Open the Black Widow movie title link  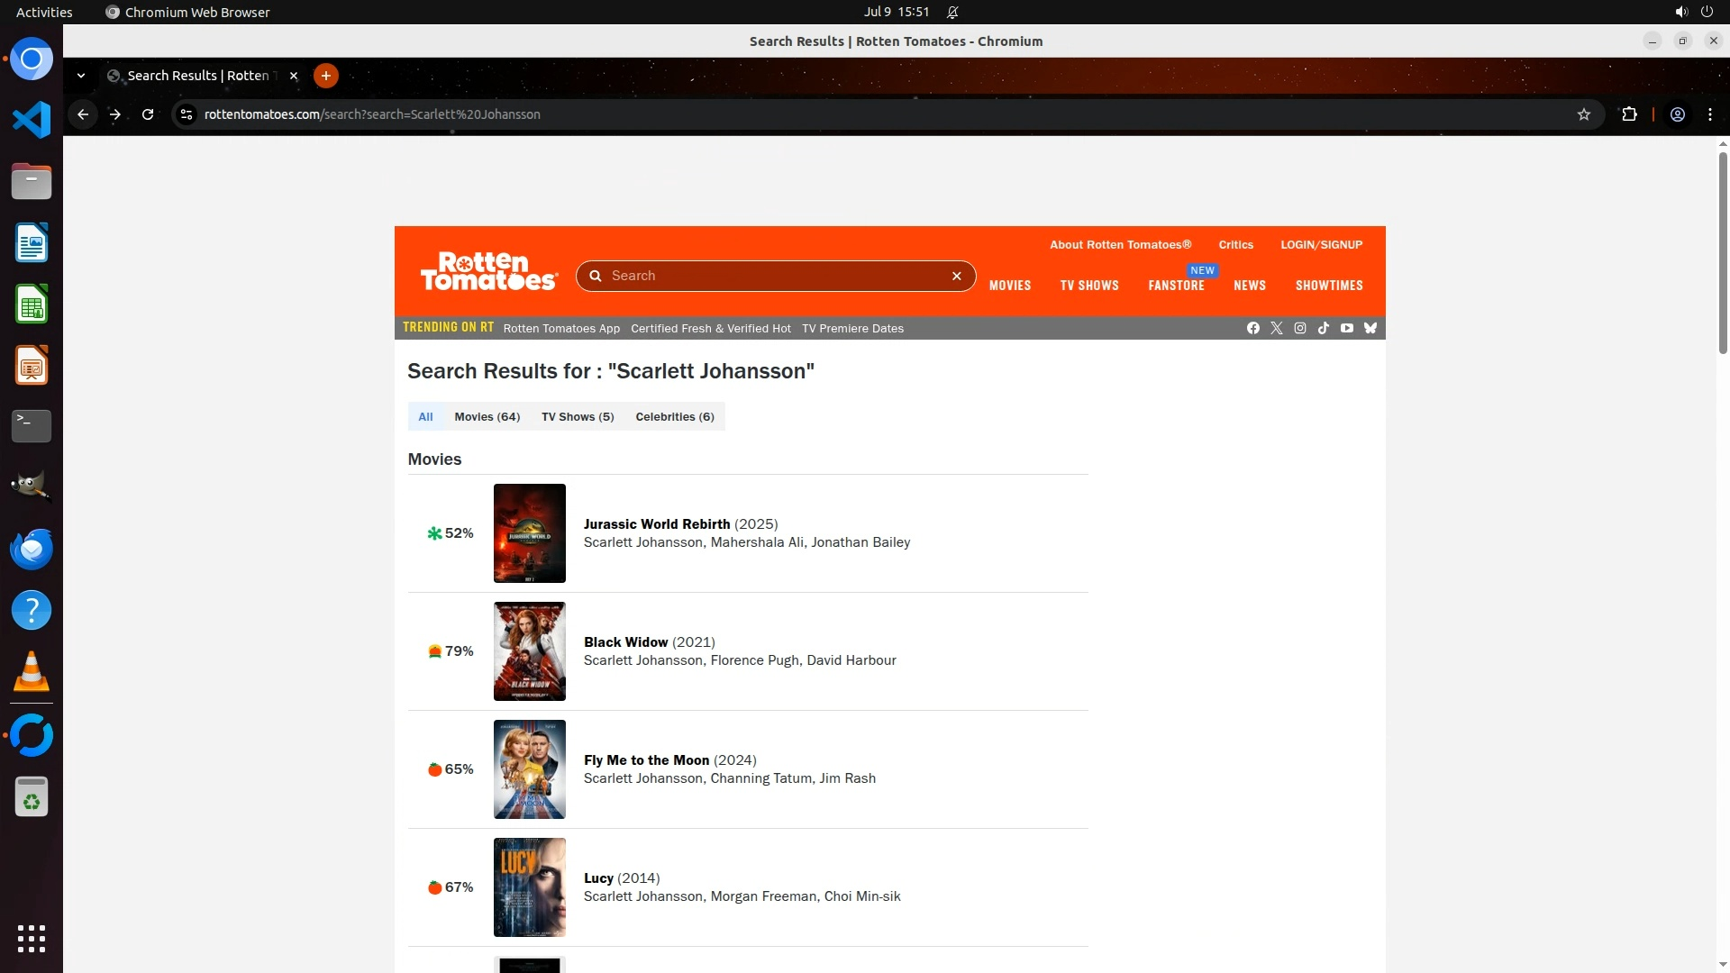(x=625, y=642)
